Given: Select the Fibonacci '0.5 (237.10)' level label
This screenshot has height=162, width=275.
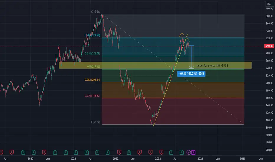Looking at the screenshot, I should [x=94, y=67].
